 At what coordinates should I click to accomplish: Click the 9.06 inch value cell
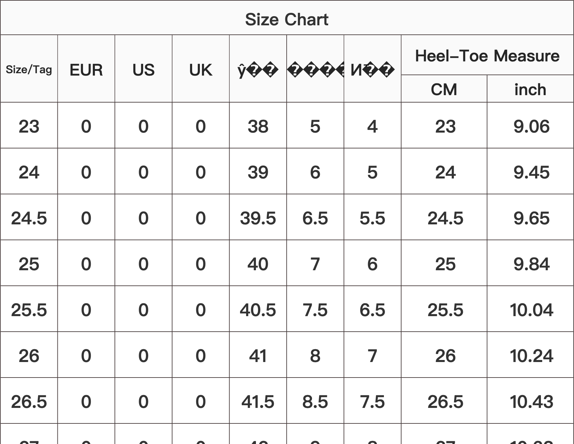pyautogui.click(x=531, y=127)
